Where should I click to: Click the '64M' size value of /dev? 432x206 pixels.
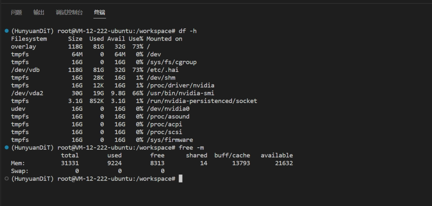(77, 54)
